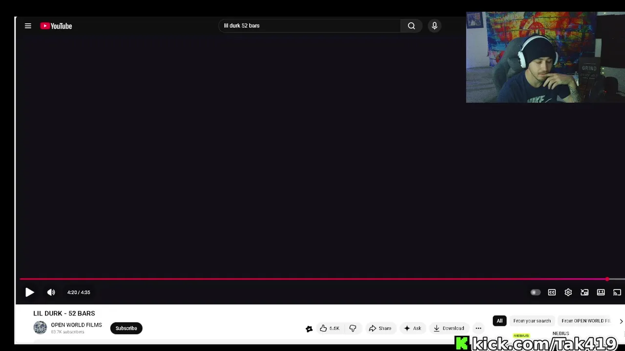
Task: Subscribe to OPEN WORLD FILMS
Action: coord(126,328)
